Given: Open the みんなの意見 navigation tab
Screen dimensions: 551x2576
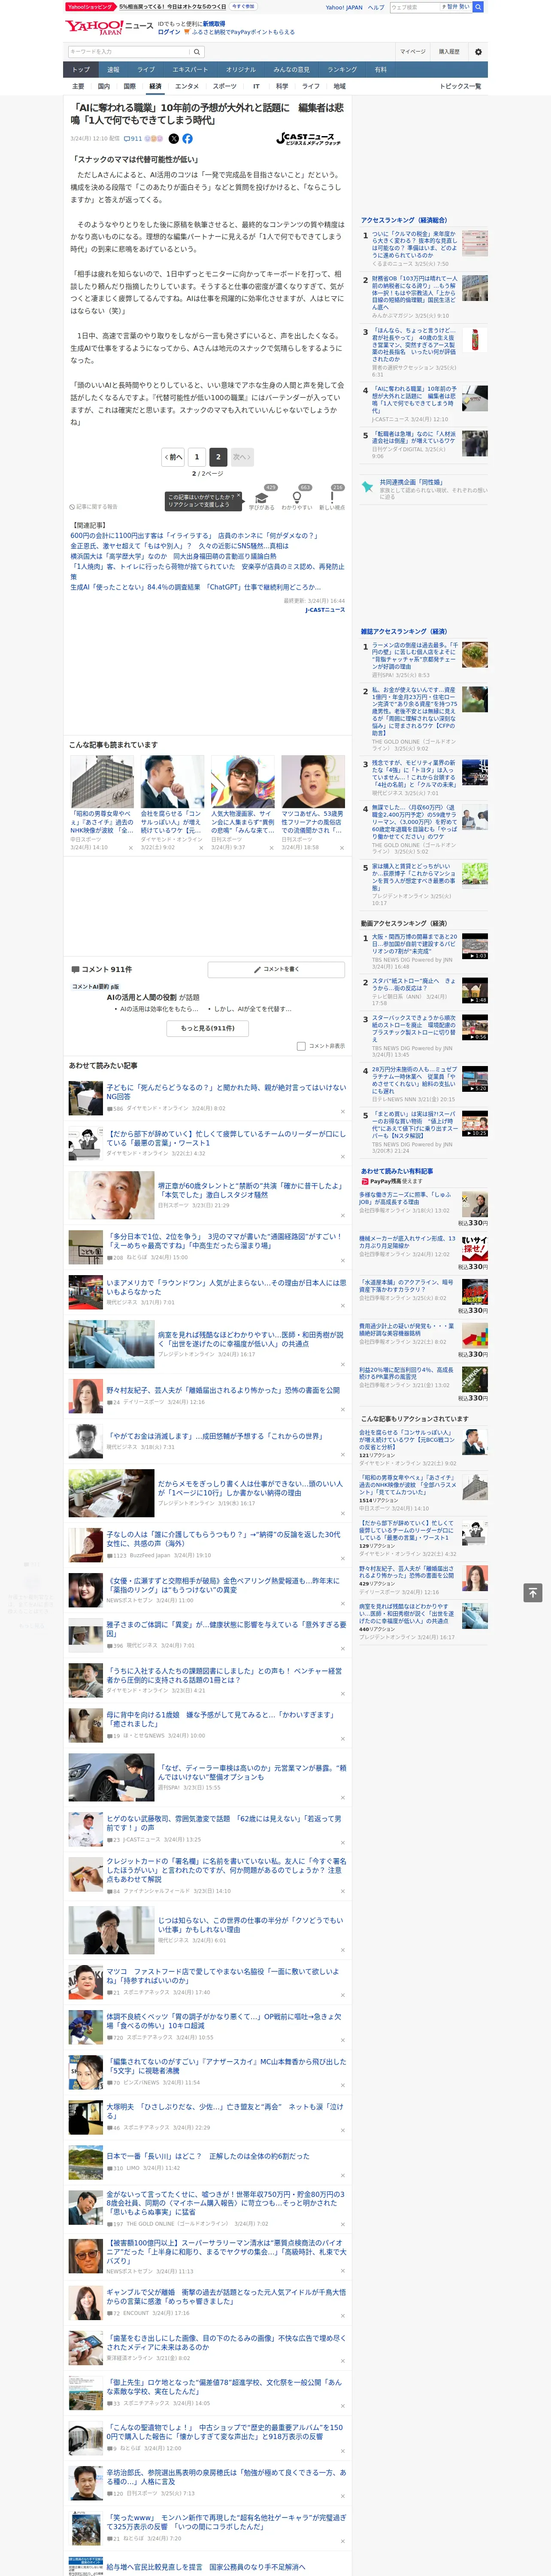Looking at the screenshot, I should 292,70.
